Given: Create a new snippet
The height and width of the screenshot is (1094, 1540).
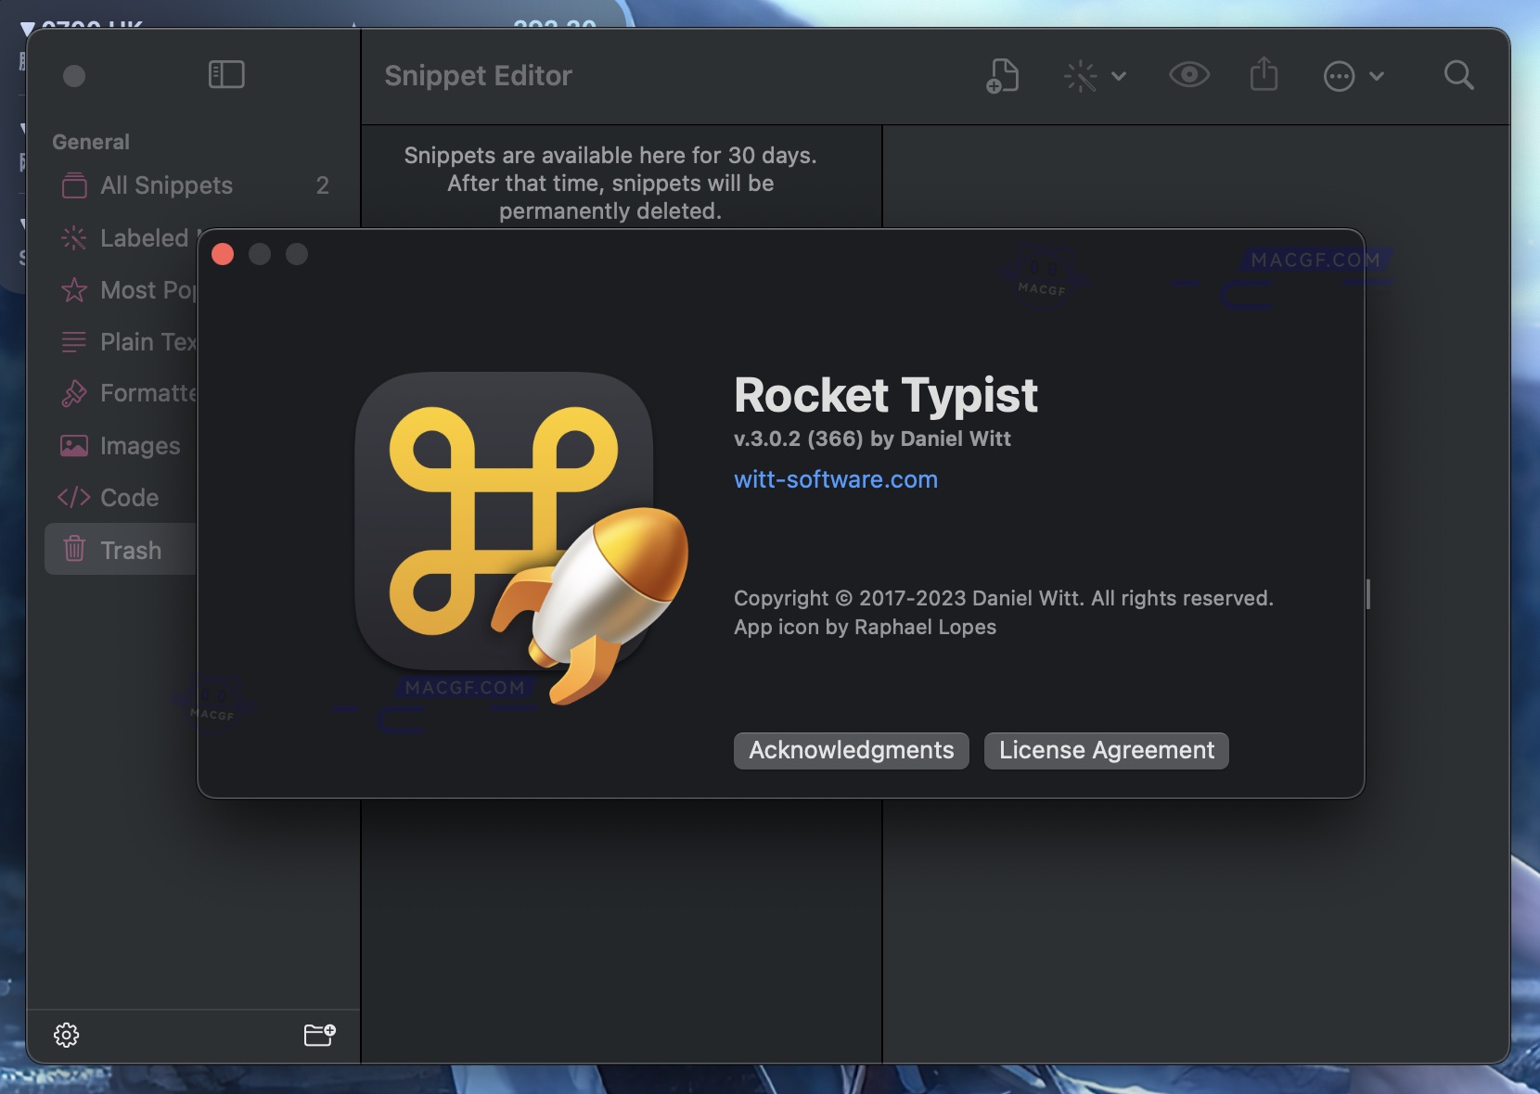Looking at the screenshot, I should pos(1001,75).
